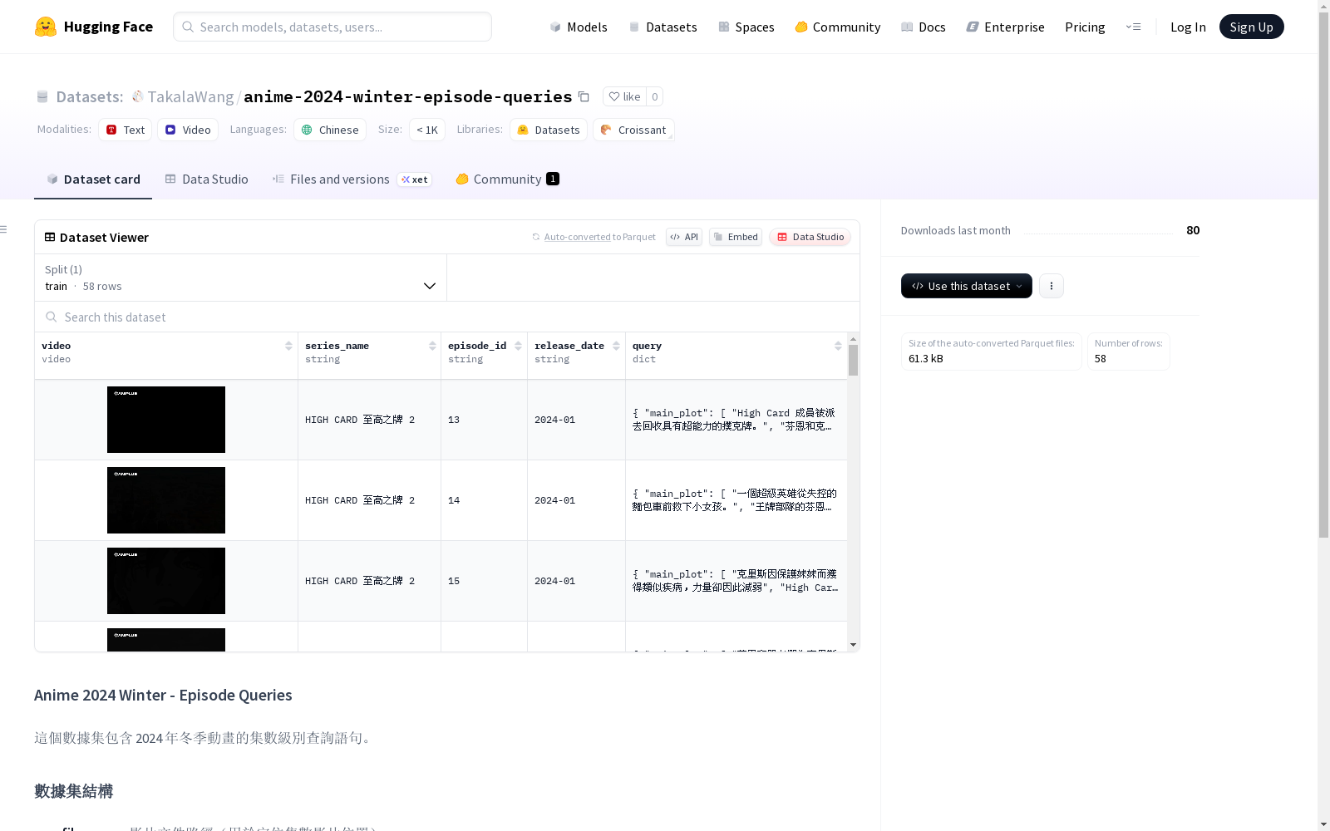Click the Number of rows value 58
Screen dimensions: 1330x831
click(x=1101, y=359)
